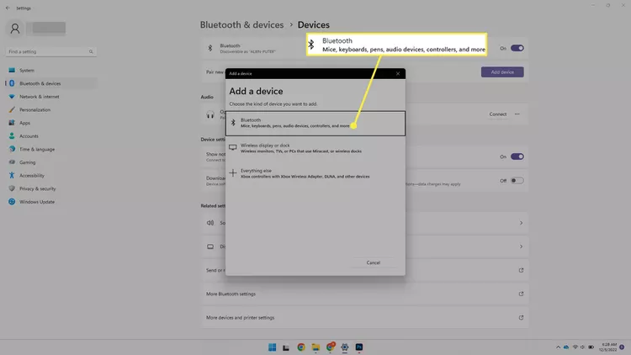Select Bluetooth & devices in sidebar
The height and width of the screenshot is (355, 631).
click(50, 83)
